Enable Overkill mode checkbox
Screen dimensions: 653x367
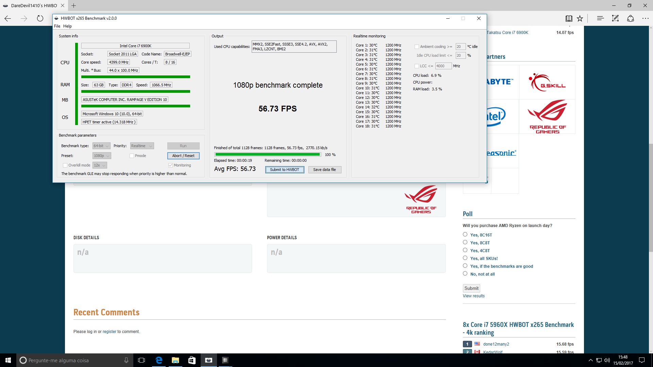[65, 165]
